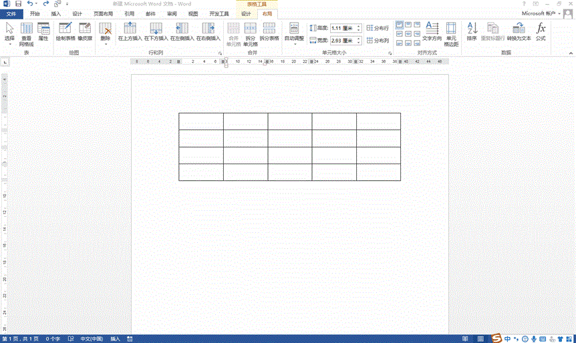Select the top-left cell alignment option
The width and height of the screenshot is (576, 343).
point(400,25)
